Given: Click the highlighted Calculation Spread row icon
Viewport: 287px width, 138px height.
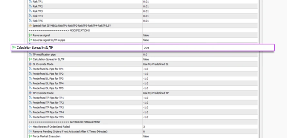Looking at the screenshot, I should [14, 47].
